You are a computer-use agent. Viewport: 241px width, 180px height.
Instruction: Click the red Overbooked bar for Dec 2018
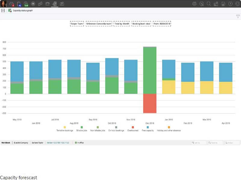pos(150,103)
